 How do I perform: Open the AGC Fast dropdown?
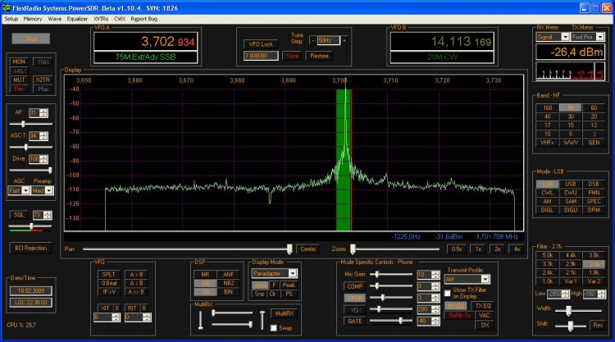(19, 190)
